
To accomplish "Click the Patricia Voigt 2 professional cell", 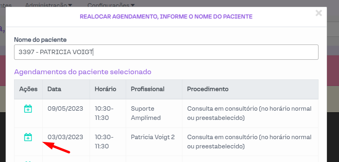I will (x=153, y=137).
